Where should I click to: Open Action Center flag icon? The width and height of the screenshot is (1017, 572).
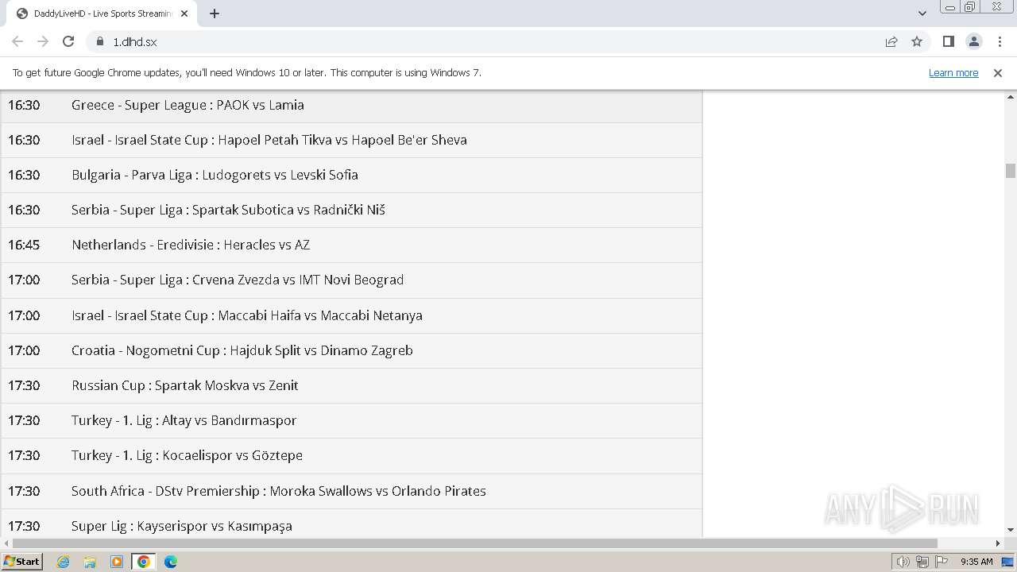pyautogui.click(x=942, y=562)
